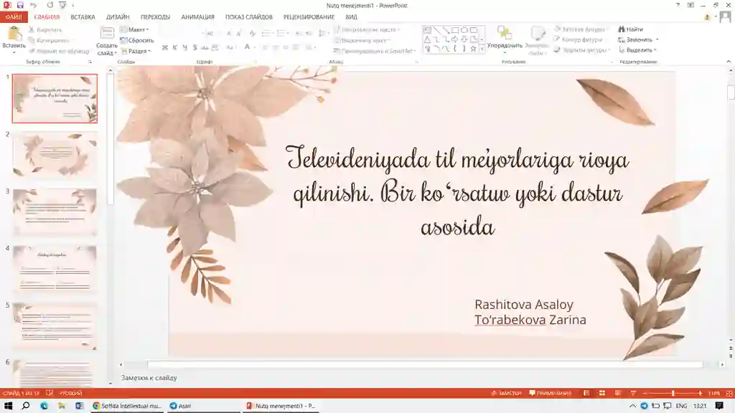This screenshot has height=413, width=735.
Task: Click the Undo arrow in quick access toolbar
Action: point(33,5)
